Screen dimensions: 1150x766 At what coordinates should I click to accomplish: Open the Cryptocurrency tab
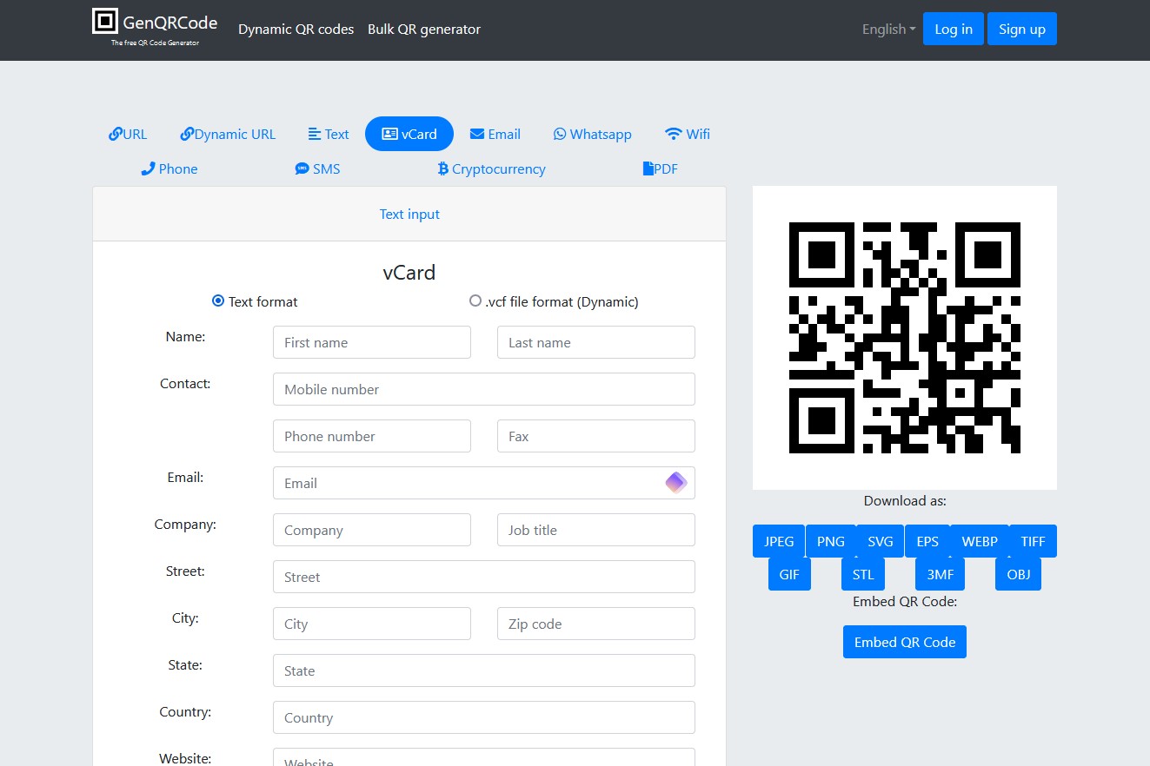pos(491,168)
